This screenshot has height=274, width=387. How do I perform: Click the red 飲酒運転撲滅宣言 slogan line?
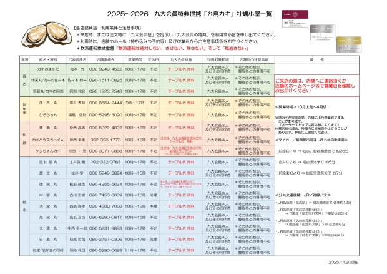pos(162,48)
